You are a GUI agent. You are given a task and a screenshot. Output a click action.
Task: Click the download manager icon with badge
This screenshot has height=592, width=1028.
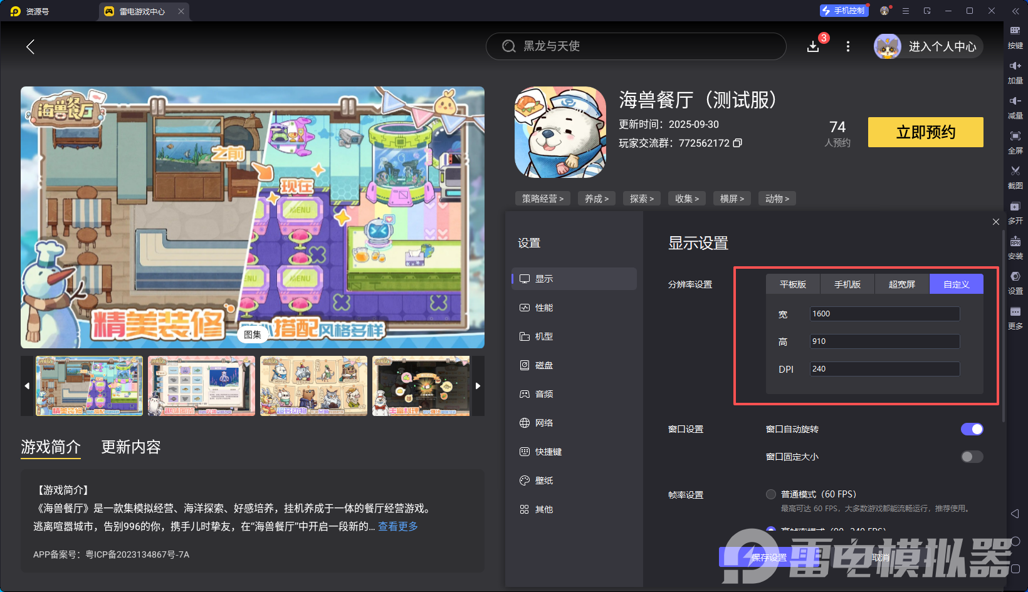[813, 46]
